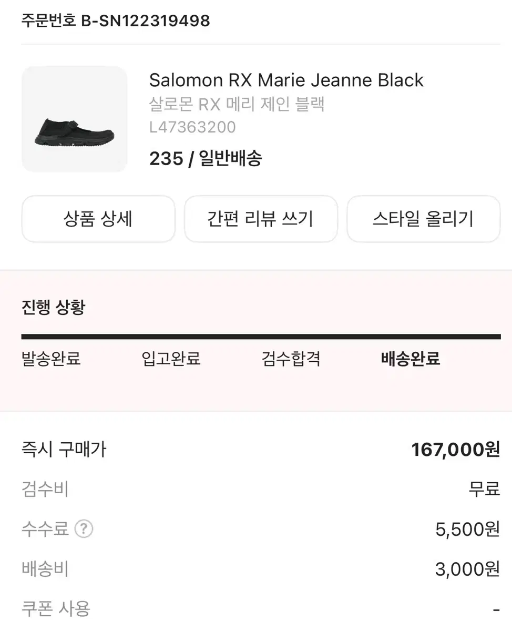Click the Korean product name 살로몬 RX 메리 제인 블랙
The width and height of the screenshot is (512, 631).
pos(237,104)
